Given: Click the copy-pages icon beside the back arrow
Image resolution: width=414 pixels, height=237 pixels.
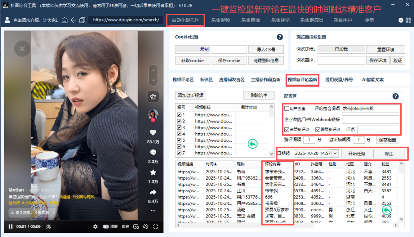Looking at the screenshot, I should (82, 20).
